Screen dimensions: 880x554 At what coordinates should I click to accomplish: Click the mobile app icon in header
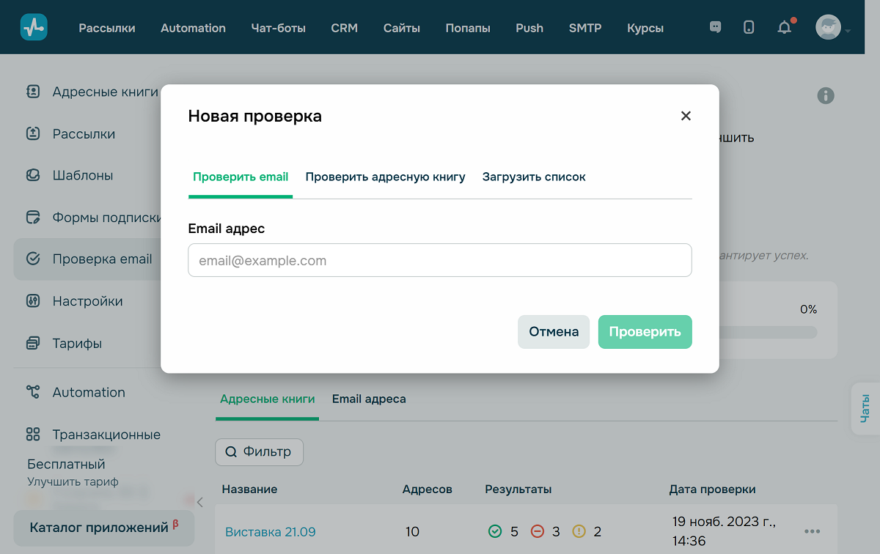pos(749,26)
